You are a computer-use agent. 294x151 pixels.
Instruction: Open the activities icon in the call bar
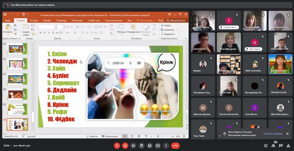[x=288, y=146]
